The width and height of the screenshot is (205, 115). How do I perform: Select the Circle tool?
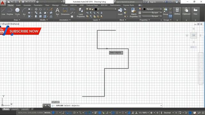pyautogui.click(x=17, y=11)
